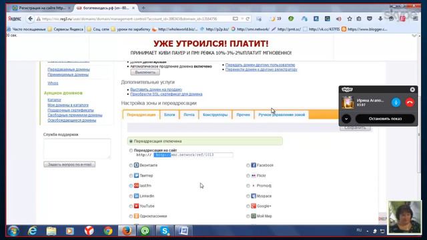
Task: Switch to the Прочее tab
Action: click(243, 115)
